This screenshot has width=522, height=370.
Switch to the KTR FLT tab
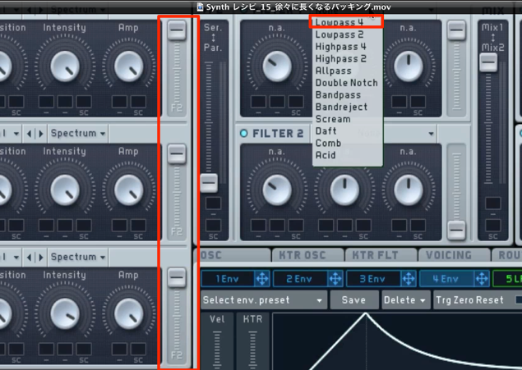click(x=381, y=255)
